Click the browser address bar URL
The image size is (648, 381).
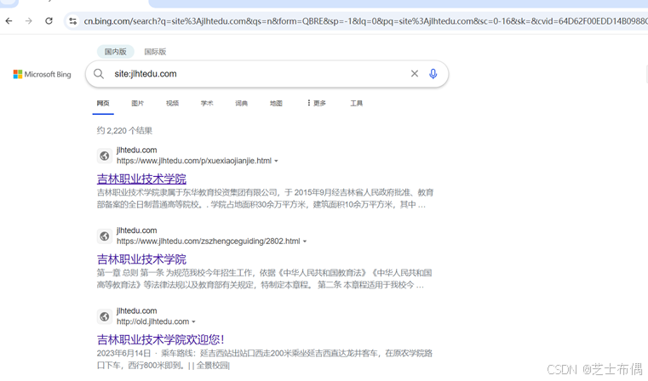(x=365, y=21)
